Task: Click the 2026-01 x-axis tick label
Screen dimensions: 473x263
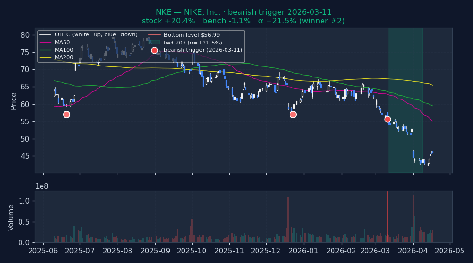Action: pyautogui.click(x=304, y=251)
